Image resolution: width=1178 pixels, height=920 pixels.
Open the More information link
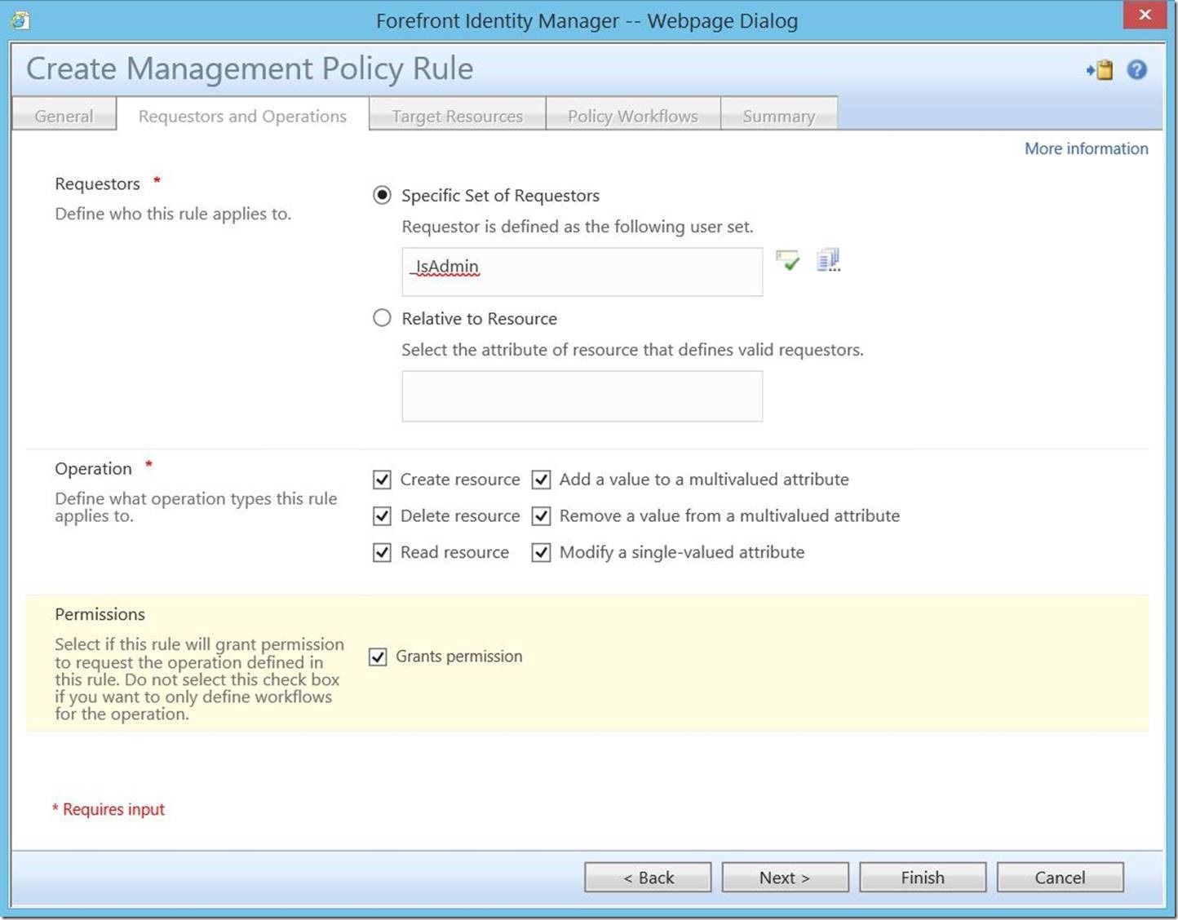[1086, 148]
